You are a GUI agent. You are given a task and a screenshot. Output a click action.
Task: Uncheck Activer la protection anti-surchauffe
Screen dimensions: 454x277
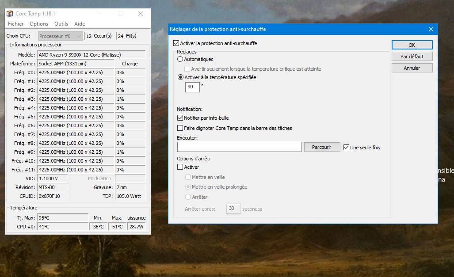(176, 43)
